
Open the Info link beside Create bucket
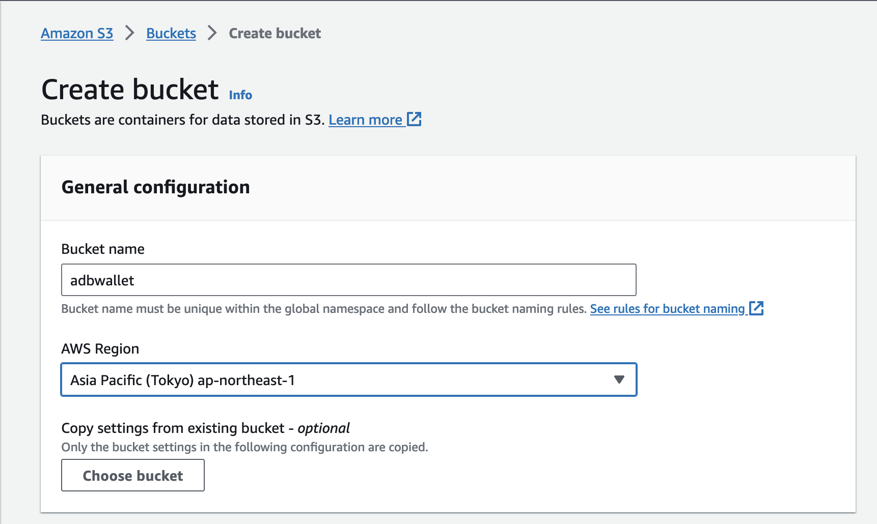240,95
